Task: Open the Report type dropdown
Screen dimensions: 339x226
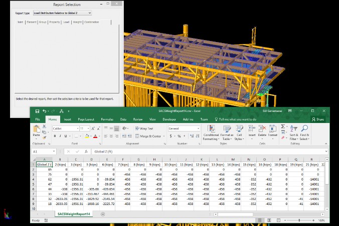Action: pyautogui.click(x=89, y=13)
